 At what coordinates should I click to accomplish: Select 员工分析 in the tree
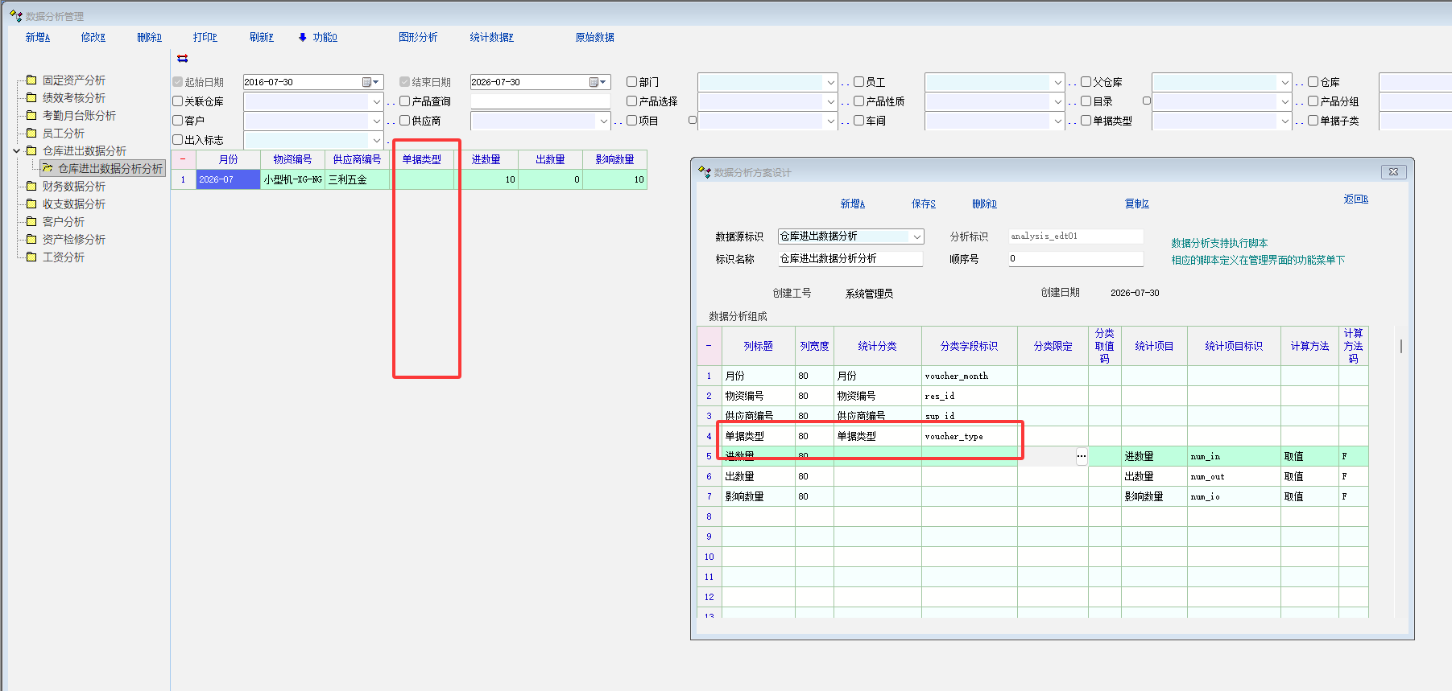point(64,133)
